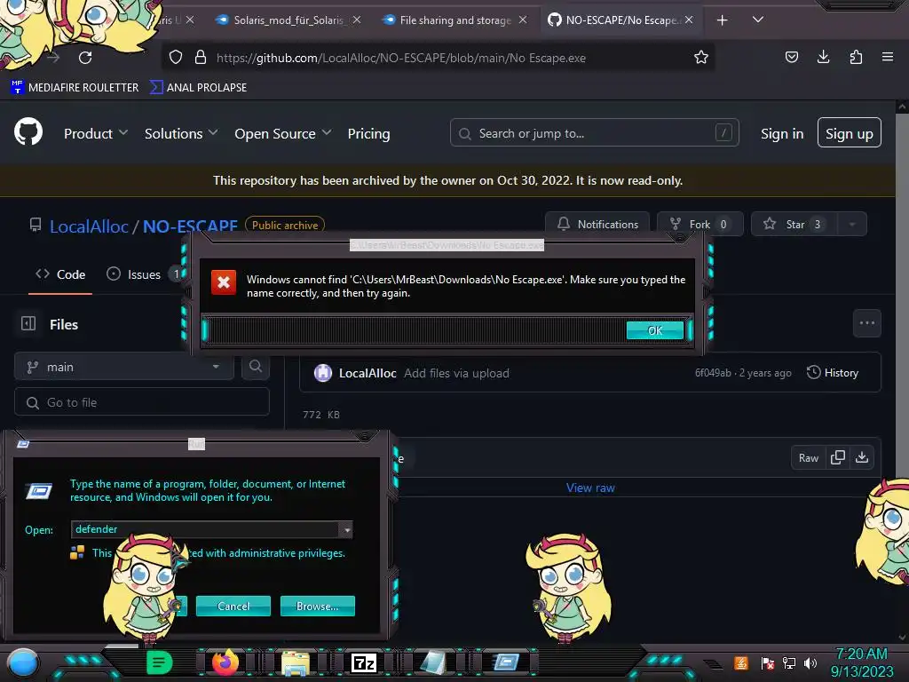
Task: Download raw file icon
Action: pyautogui.click(x=861, y=457)
